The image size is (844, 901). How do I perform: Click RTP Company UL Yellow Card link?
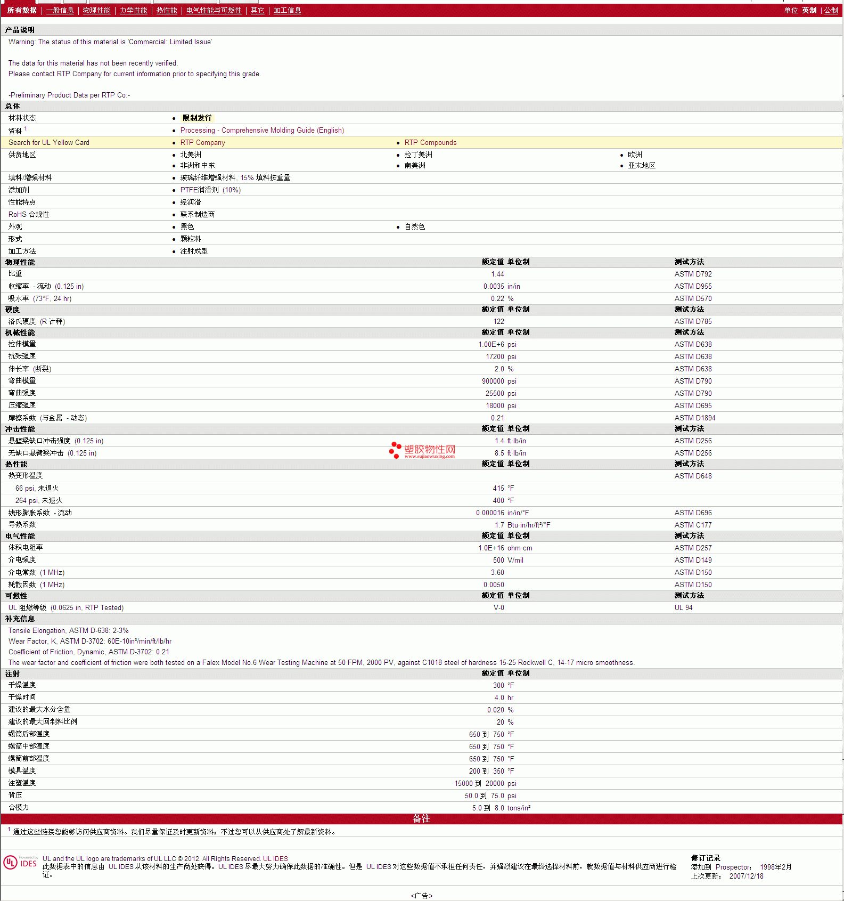pyautogui.click(x=202, y=142)
